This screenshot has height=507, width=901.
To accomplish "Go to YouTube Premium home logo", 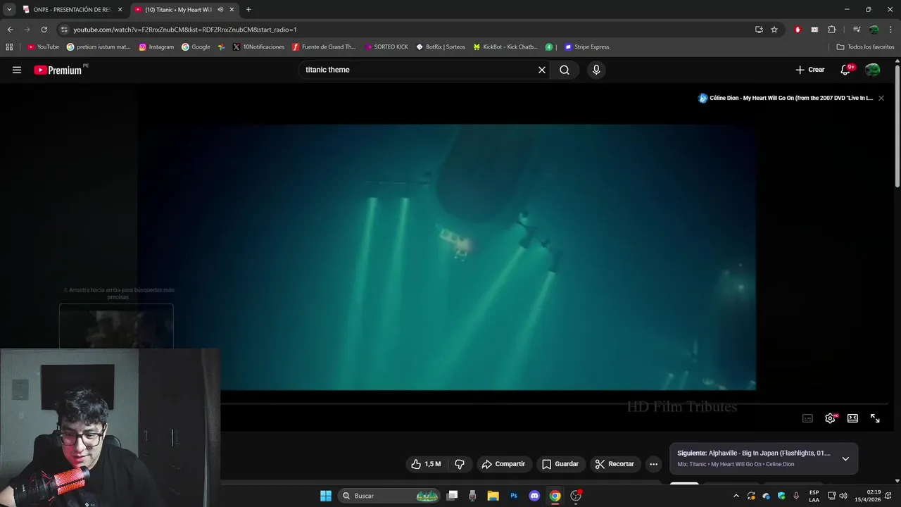I will point(58,70).
